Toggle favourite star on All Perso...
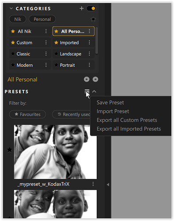174x221 pixels. (56, 31)
